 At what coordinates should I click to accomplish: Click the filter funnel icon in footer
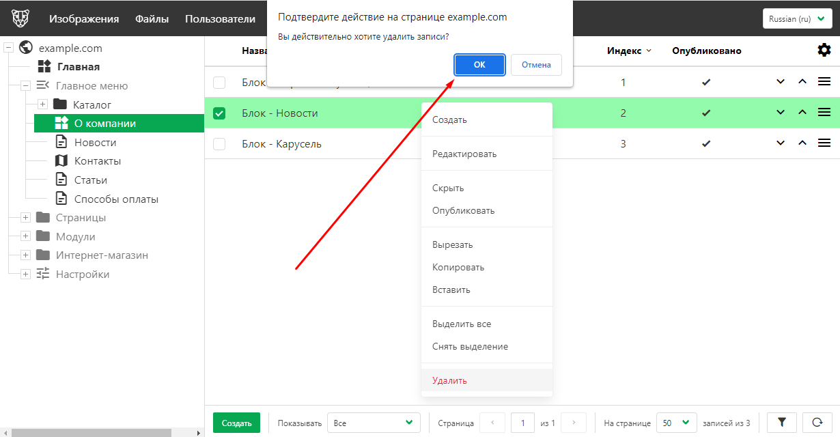(782, 423)
